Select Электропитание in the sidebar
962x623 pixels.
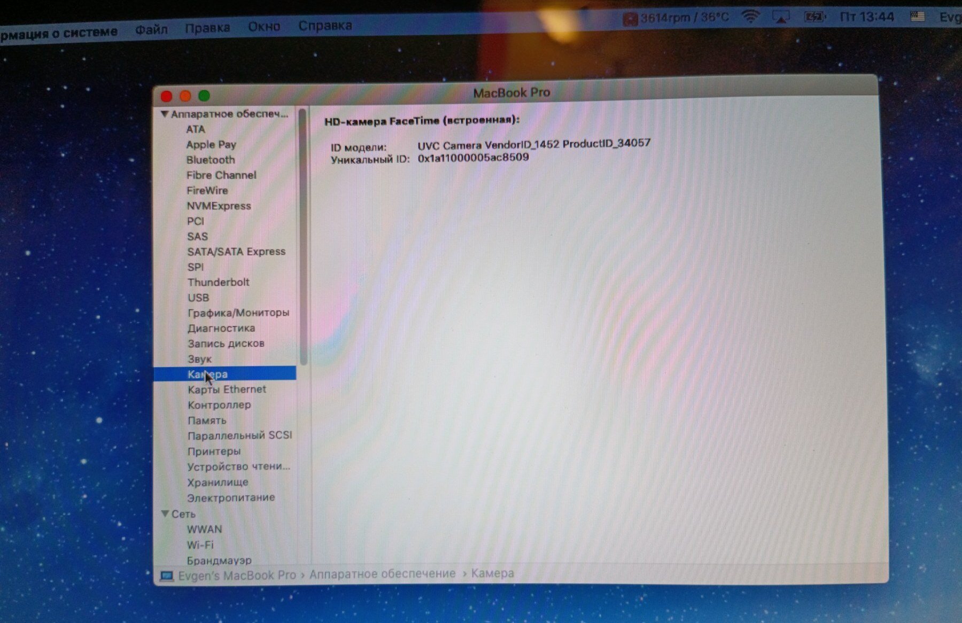pos(231,497)
